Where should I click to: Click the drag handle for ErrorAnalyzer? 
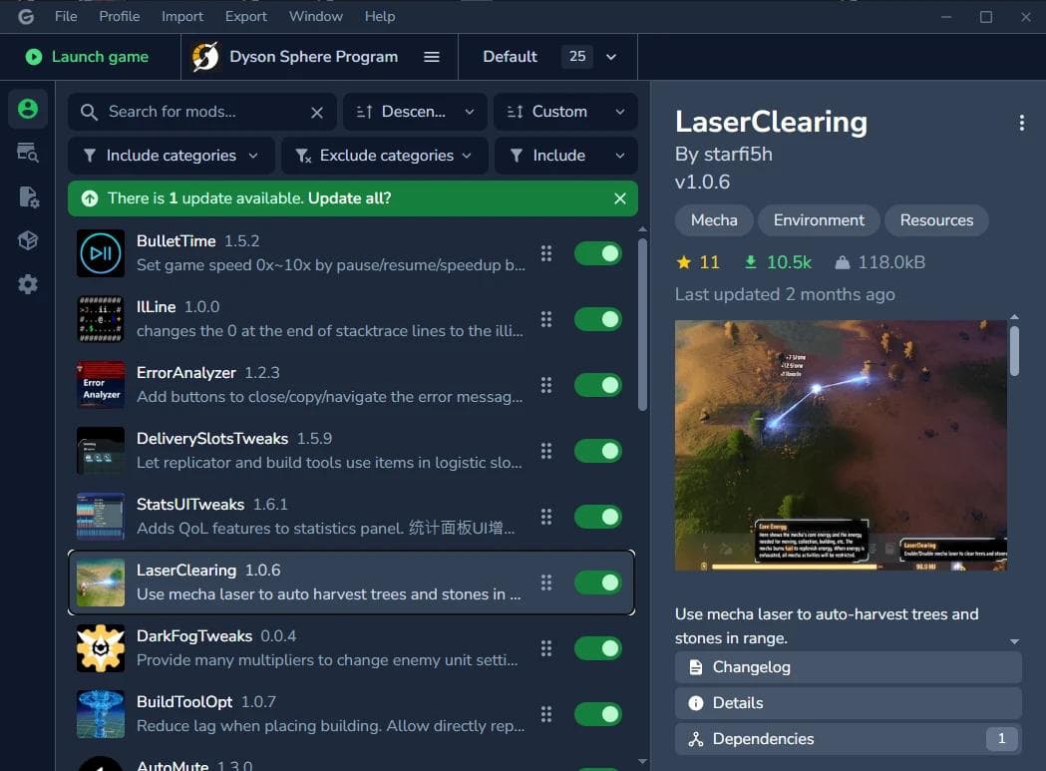[x=546, y=384]
